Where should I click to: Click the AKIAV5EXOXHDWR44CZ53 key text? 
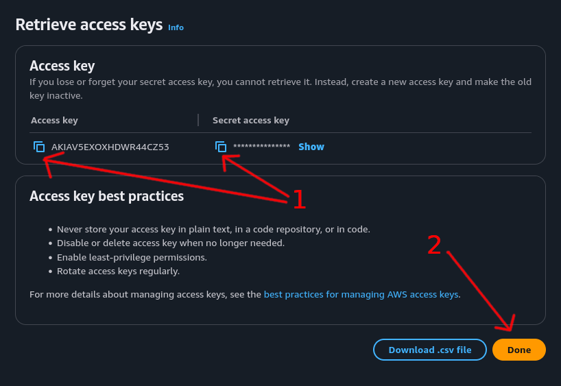(110, 147)
